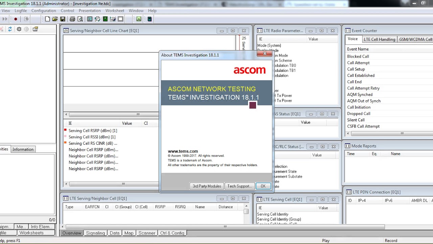
Task: Select the Ctrl & Config worksheet tab
Action: [x=172, y=233]
